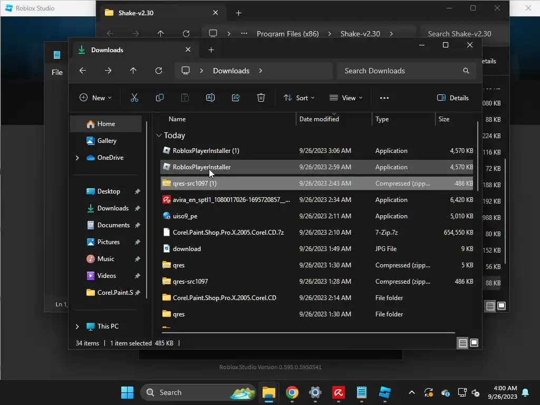Open the File menu in Notepad window
The image size is (540, 405).
(57, 72)
